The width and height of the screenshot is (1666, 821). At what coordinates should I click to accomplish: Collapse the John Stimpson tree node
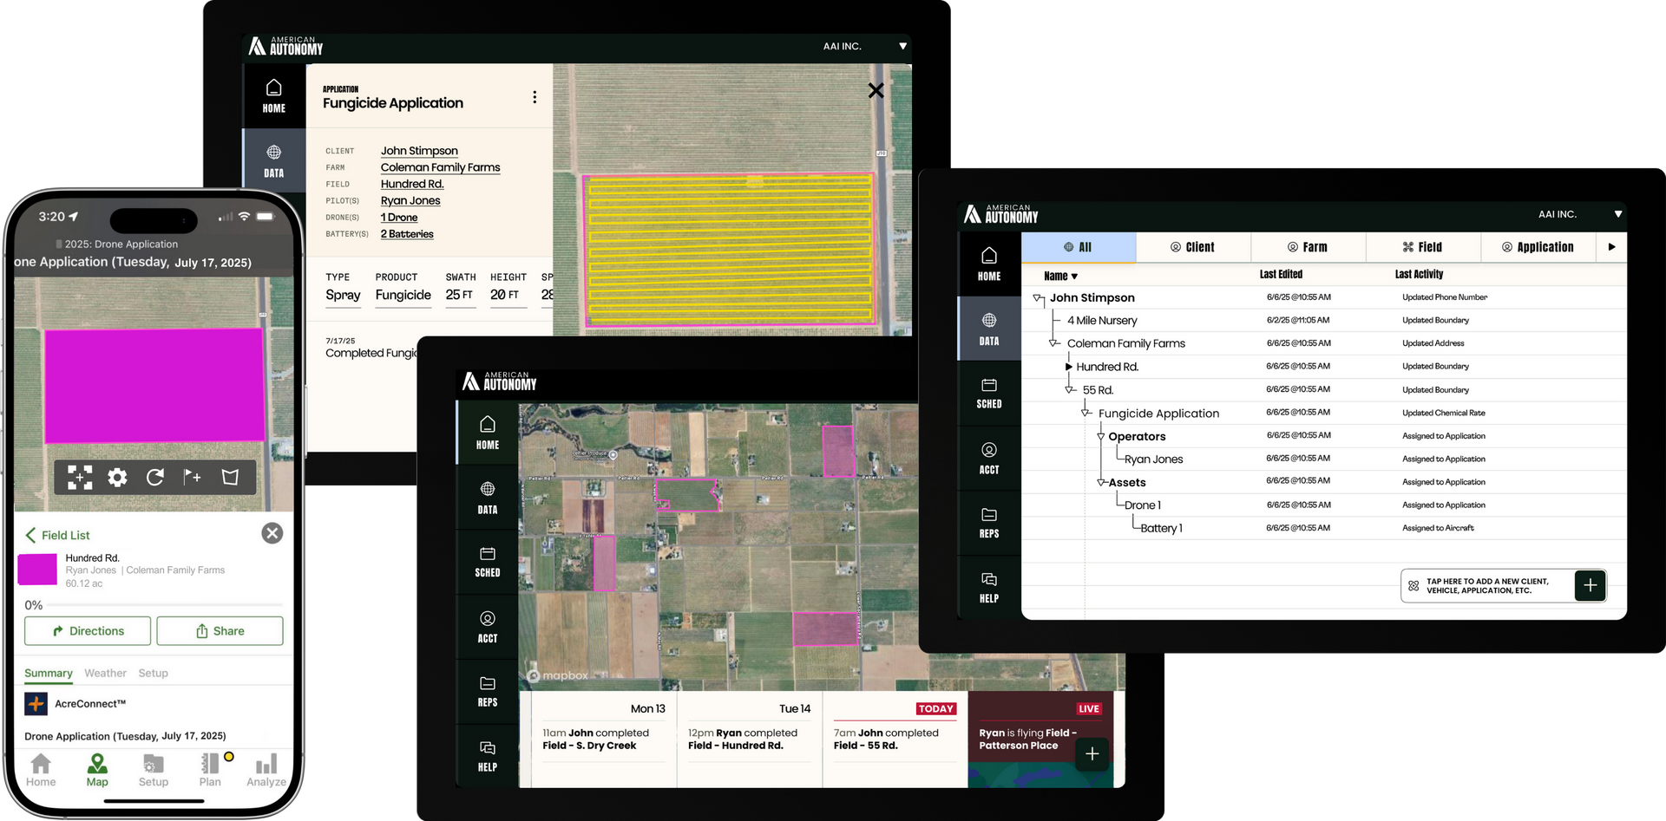pyautogui.click(x=1038, y=298)
